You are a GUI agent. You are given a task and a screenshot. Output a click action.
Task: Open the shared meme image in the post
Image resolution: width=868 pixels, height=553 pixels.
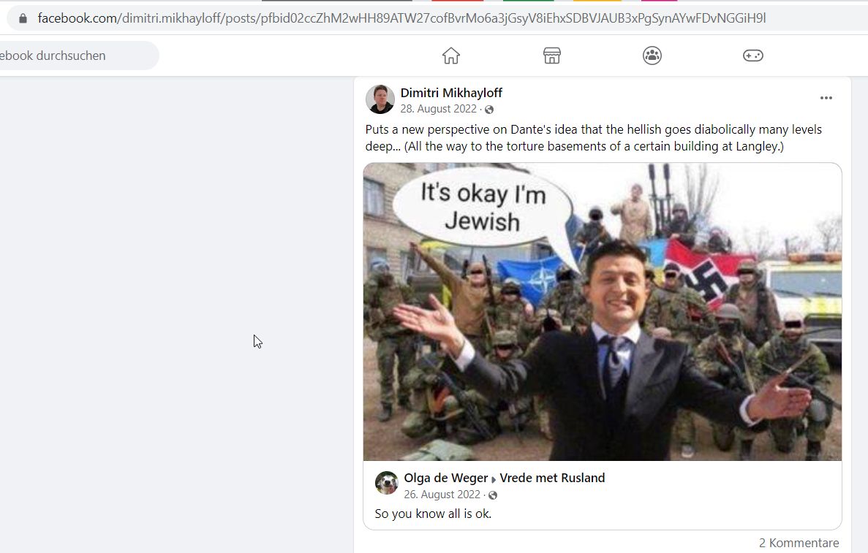[x=603, y=312]
